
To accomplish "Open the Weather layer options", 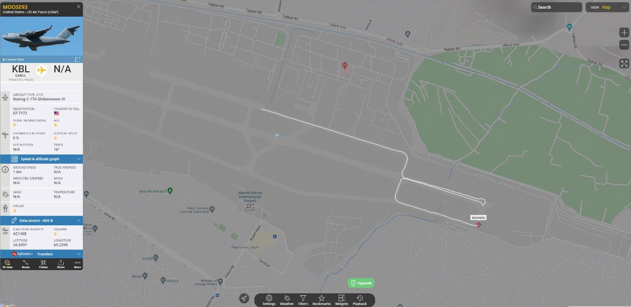I will [287, 300].
